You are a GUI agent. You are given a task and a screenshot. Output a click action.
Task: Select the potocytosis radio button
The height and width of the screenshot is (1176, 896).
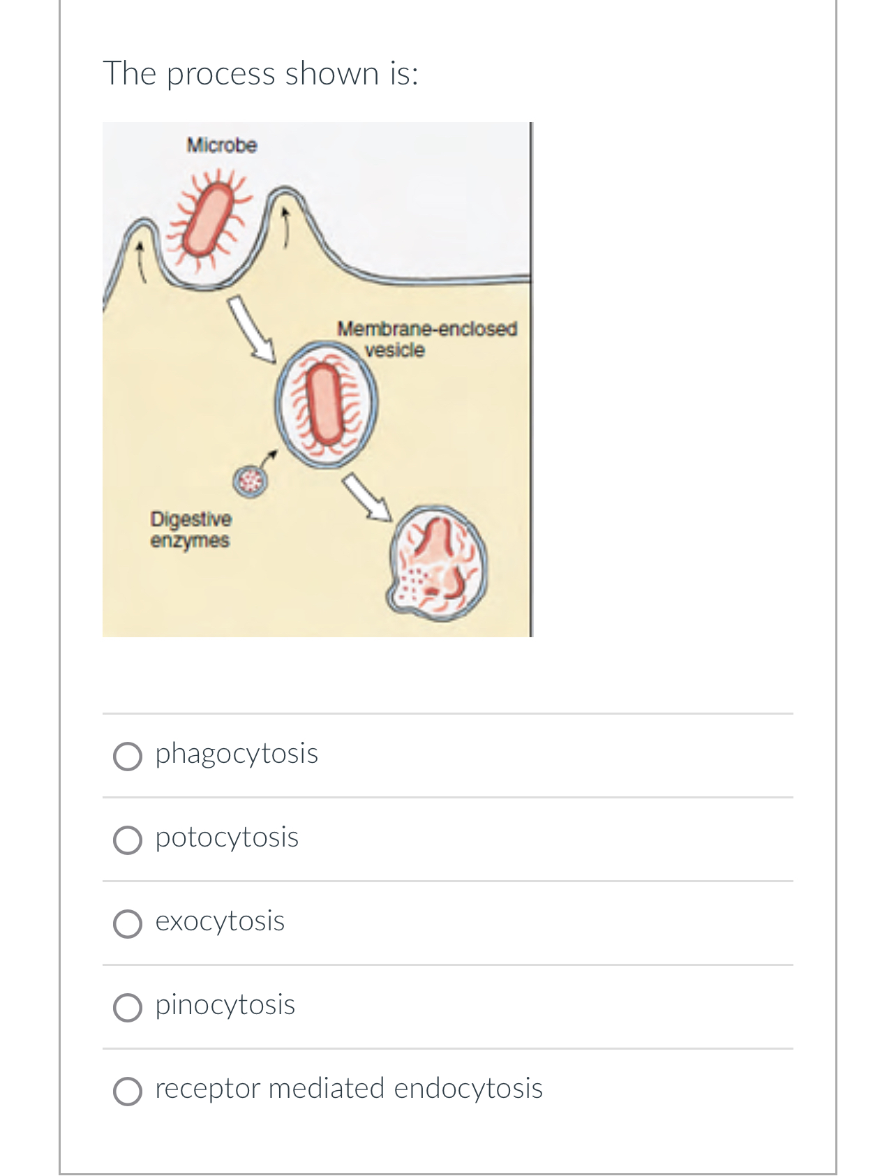(x=128, y=840)
